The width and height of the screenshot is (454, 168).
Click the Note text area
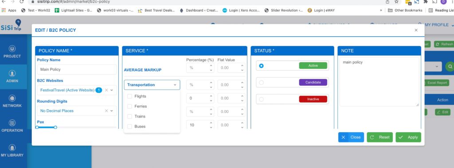(380, 82)
